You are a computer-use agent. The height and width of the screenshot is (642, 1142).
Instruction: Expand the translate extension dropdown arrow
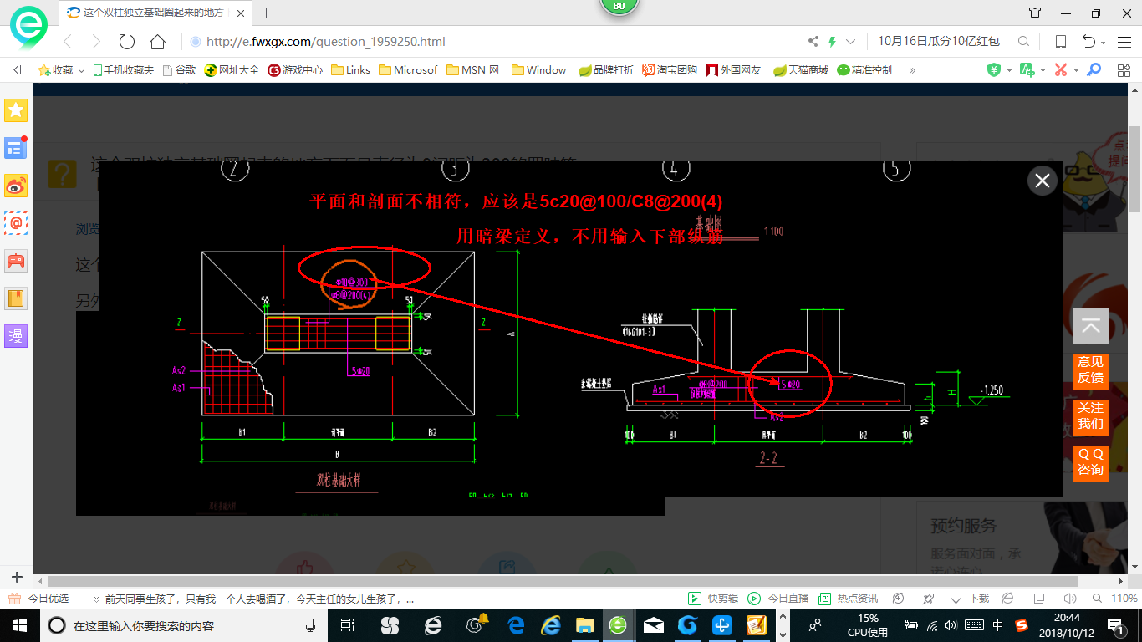(x=1043, y=70)
